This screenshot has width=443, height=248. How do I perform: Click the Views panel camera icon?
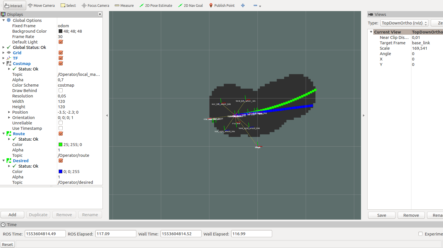pos(371,14)
